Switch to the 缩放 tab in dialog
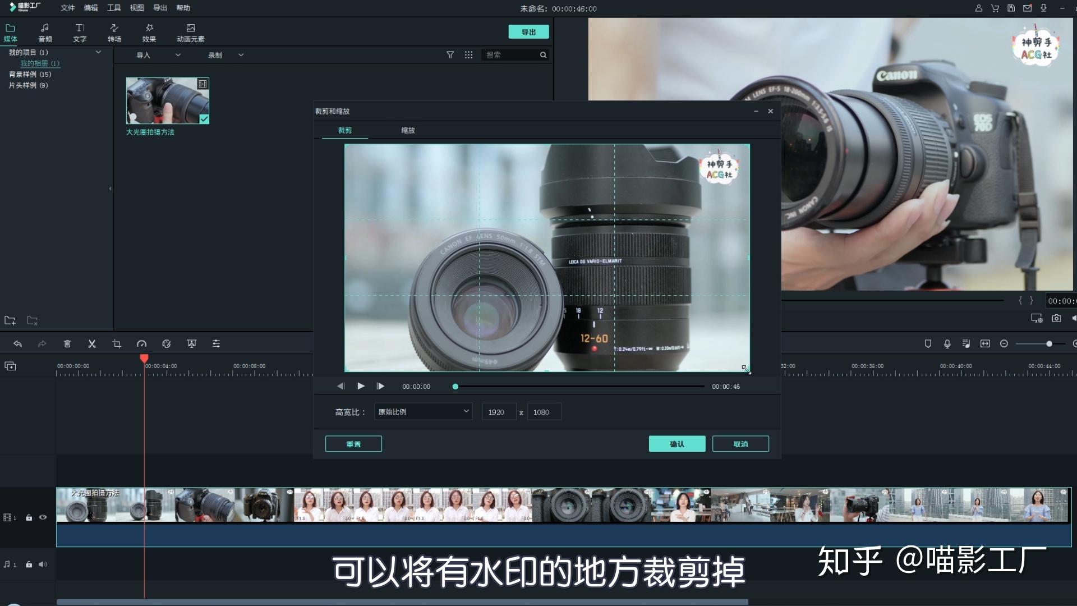This screenshot has width=1077, height=606. (408, 130)
